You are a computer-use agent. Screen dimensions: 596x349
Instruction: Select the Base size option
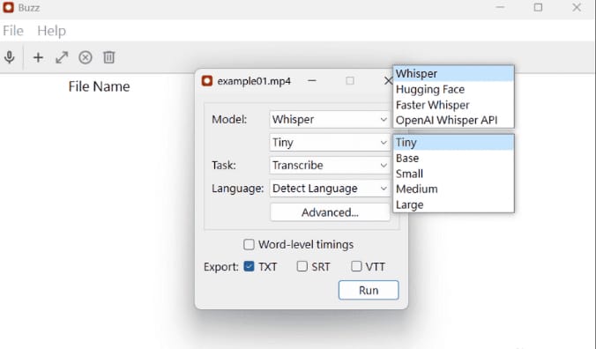pos(453,158)
